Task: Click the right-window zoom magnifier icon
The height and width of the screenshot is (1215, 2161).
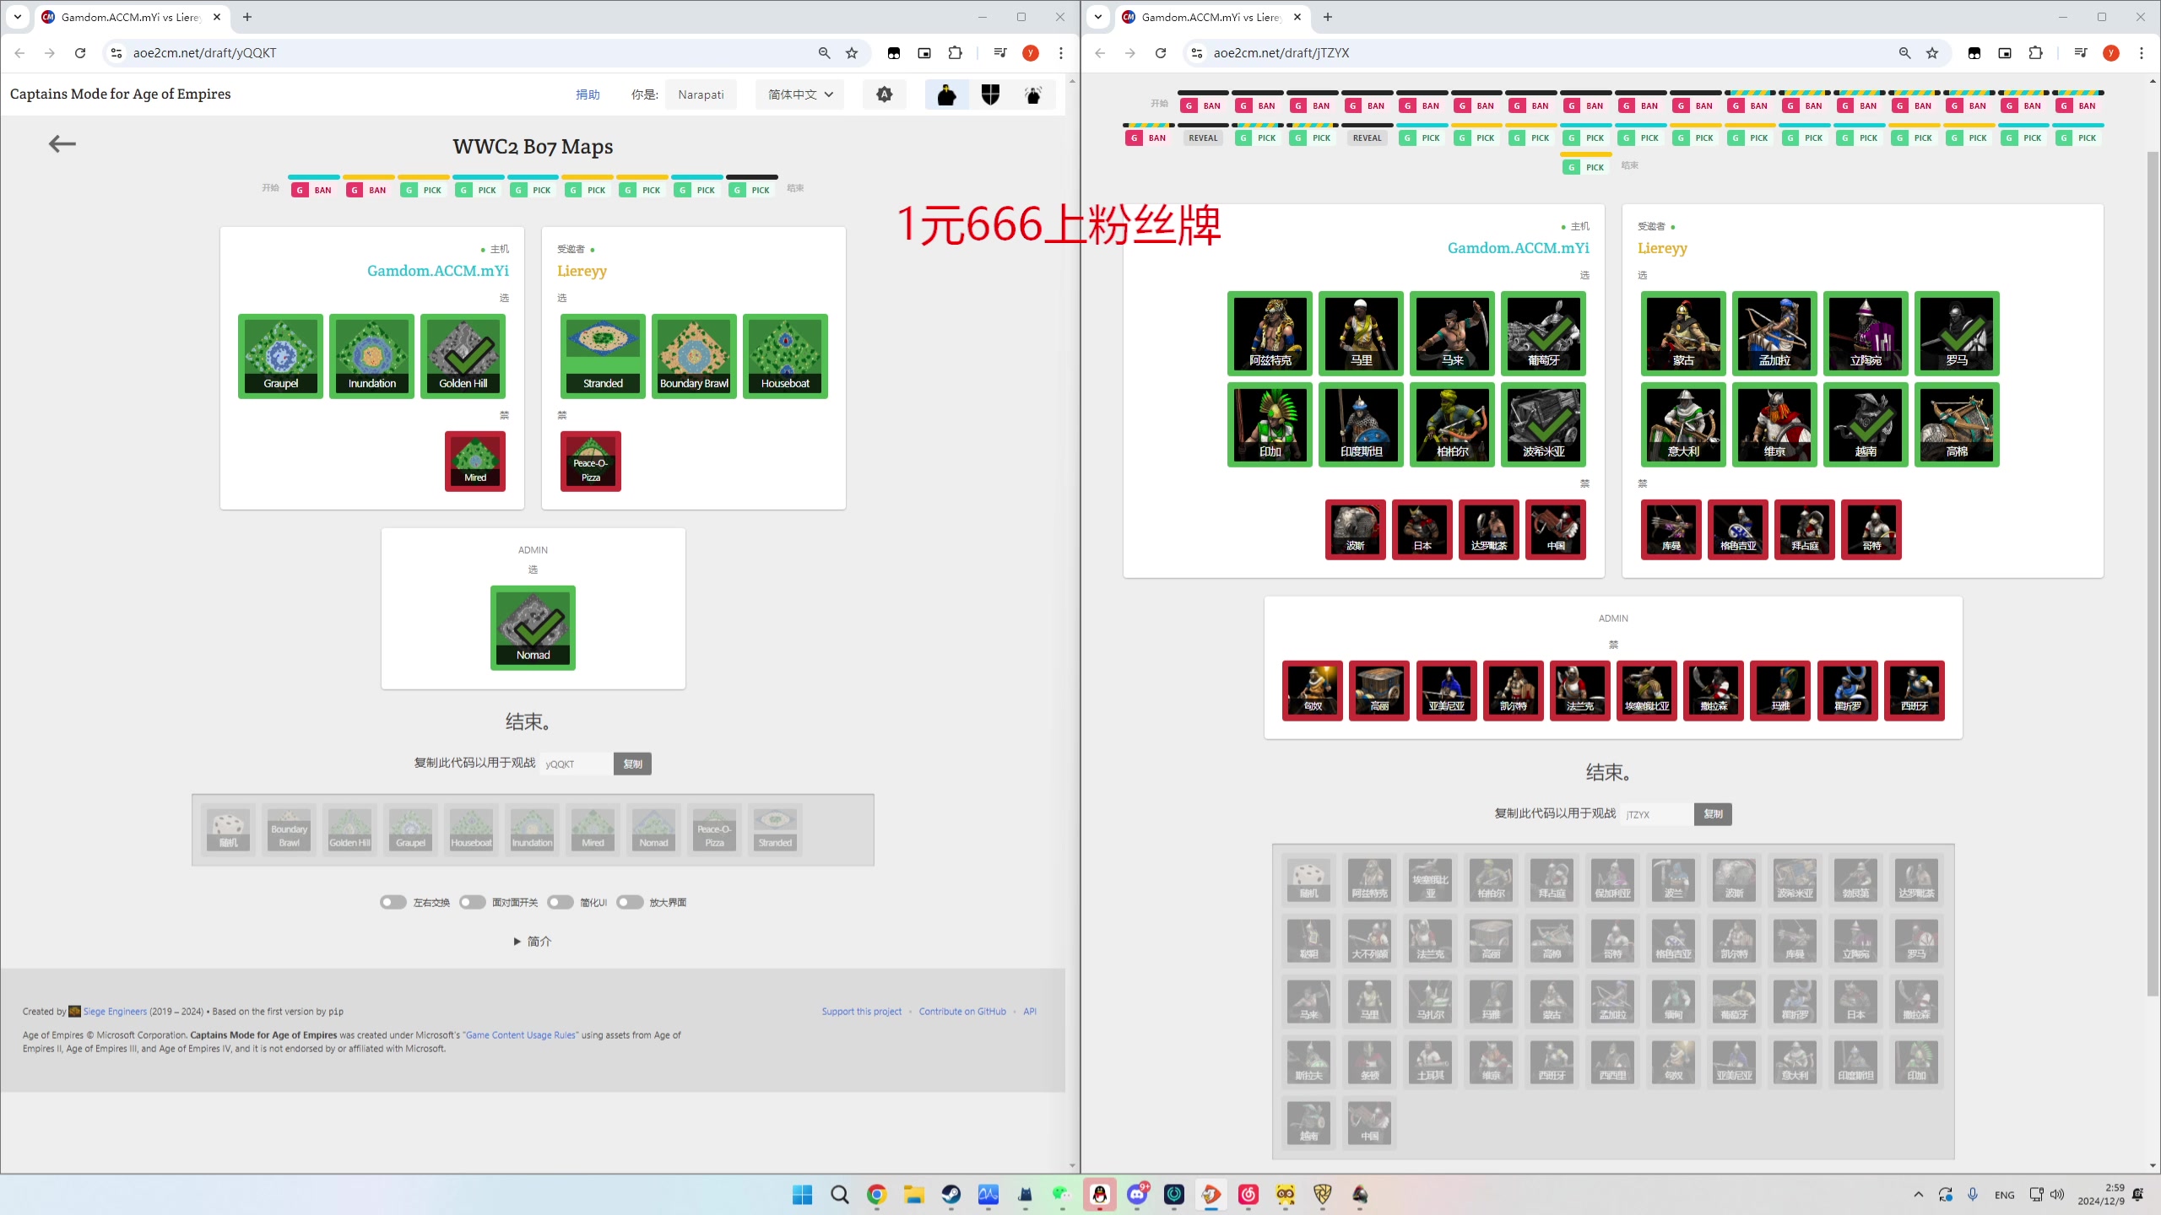Action: point(1904,52)
